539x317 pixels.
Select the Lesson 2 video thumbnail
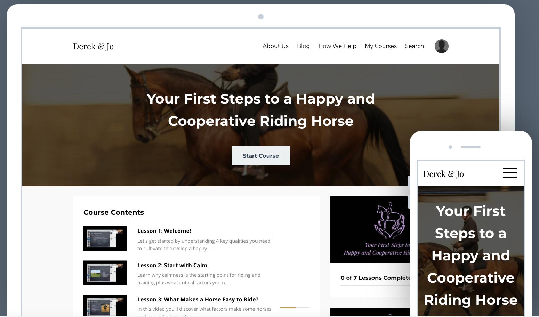[105, 273]
